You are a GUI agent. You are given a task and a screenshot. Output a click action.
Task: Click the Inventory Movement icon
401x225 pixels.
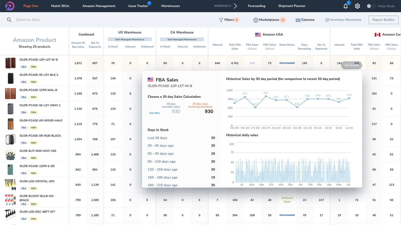point(327,20)
